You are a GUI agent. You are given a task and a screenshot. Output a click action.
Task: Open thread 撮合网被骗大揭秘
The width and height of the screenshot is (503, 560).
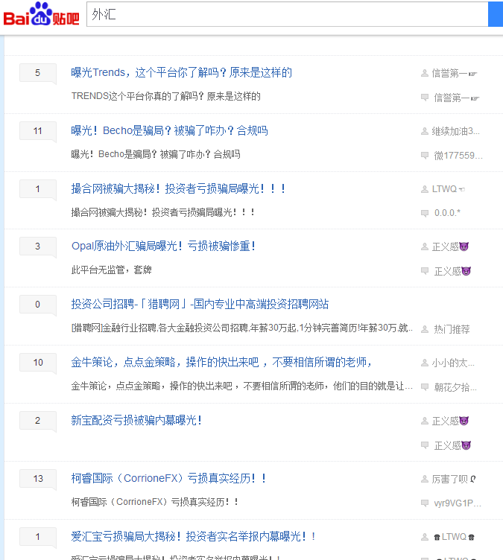pos(178,188)
